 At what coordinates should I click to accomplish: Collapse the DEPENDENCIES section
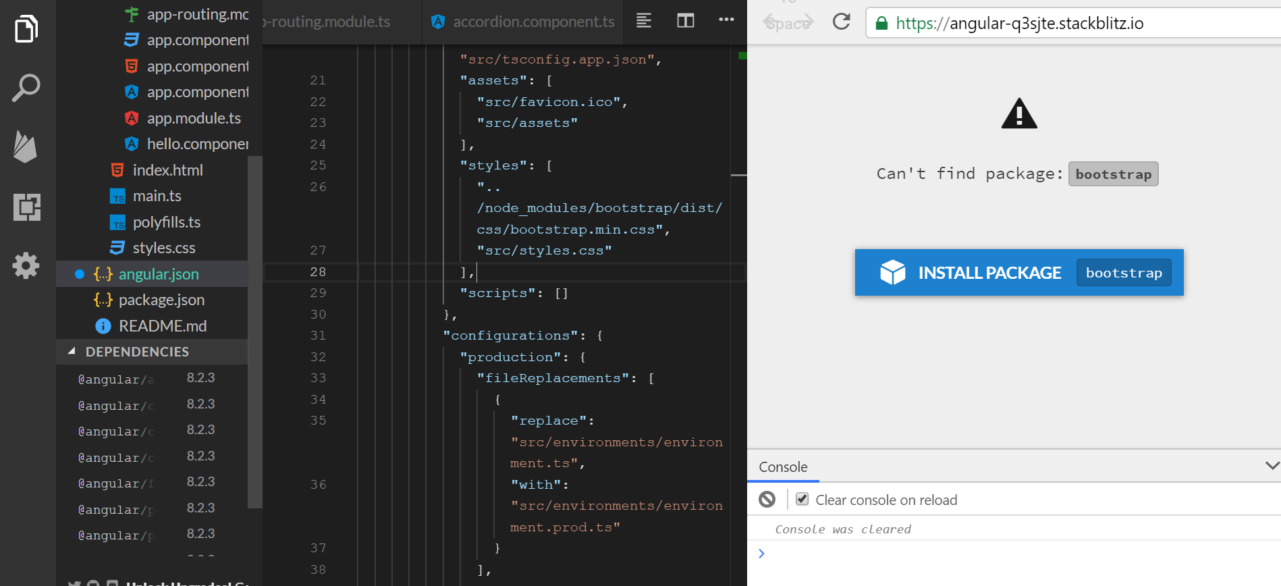pos(72,351)
